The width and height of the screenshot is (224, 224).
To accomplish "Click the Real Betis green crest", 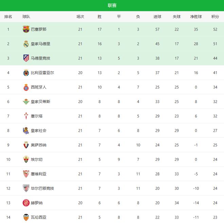I will coord(26,101).
